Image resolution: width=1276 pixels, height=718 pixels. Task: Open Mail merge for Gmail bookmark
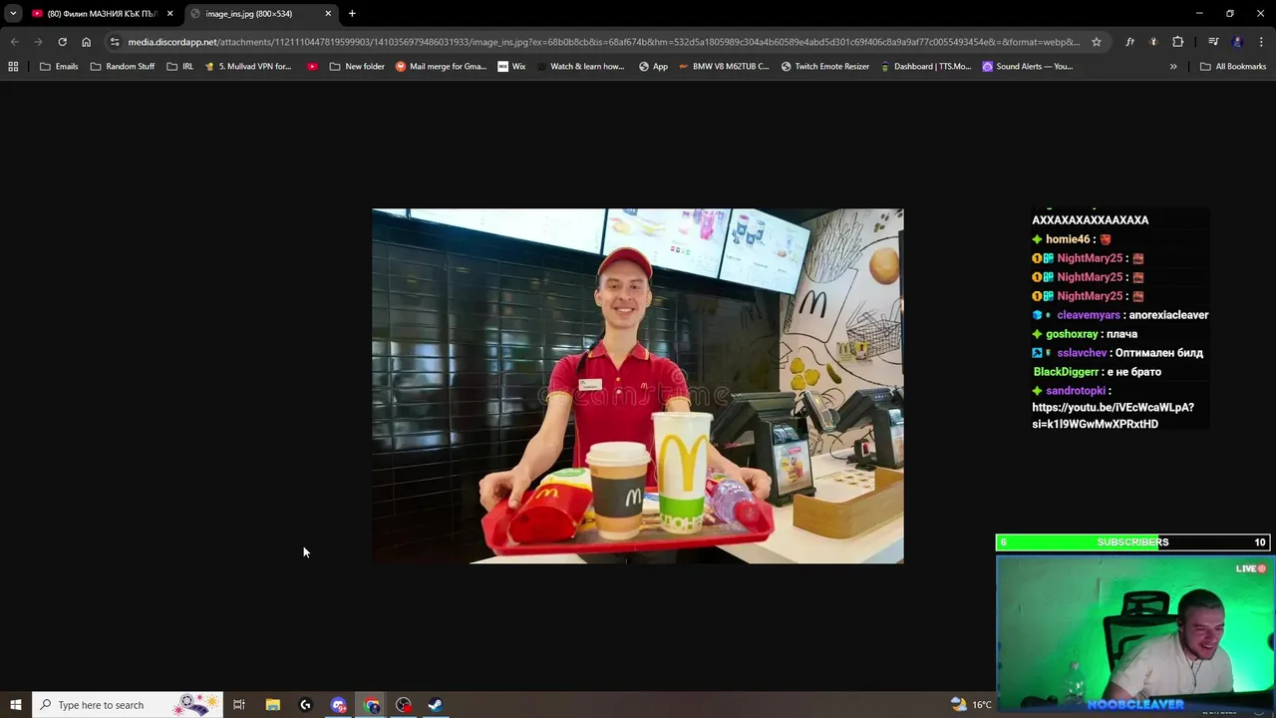tap(441, 67)
